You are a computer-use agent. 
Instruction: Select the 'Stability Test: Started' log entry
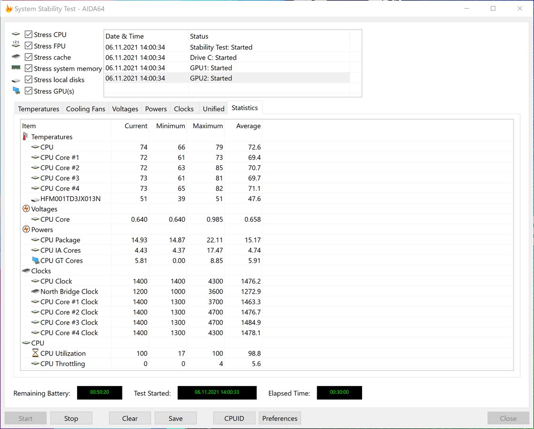pos(227,47)
